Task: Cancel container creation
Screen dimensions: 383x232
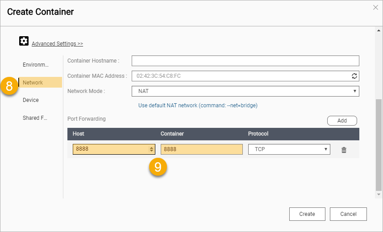Action: (348, 214)
